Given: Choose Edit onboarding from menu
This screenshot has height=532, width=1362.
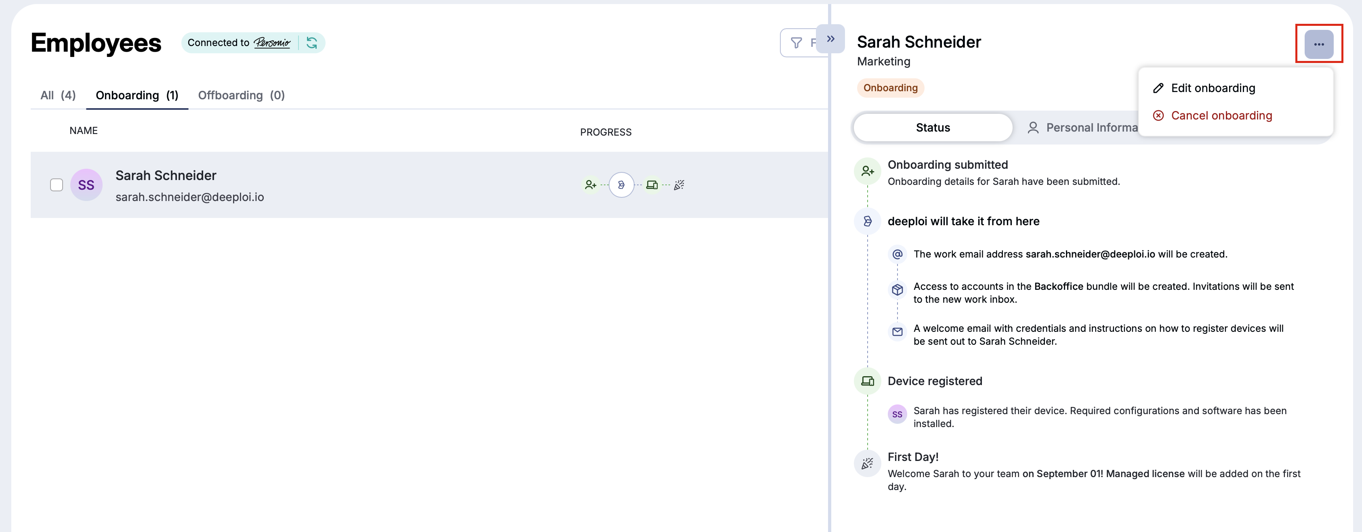Looking at the screenshot, I should (x=1236, y=88).
